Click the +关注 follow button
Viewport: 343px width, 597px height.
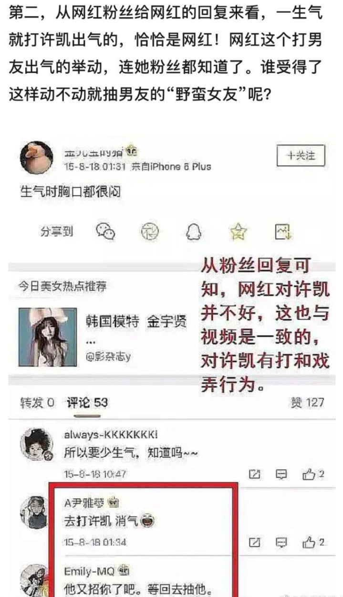(301, 156)
